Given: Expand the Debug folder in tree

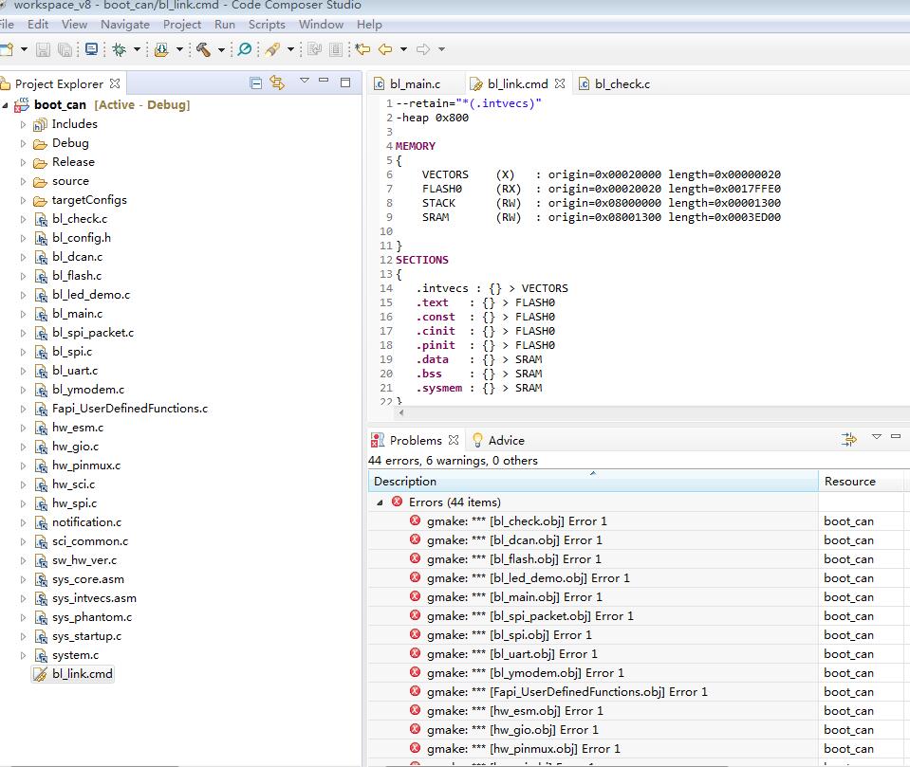Looking at the screenshot, I should coord(24,143).
